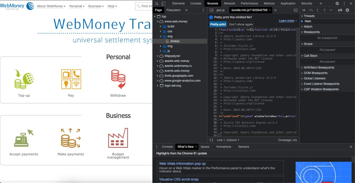355x183 pixels.
Task: Deactivate breakpoints toggle icon
Action: click(x=340, y=10)
